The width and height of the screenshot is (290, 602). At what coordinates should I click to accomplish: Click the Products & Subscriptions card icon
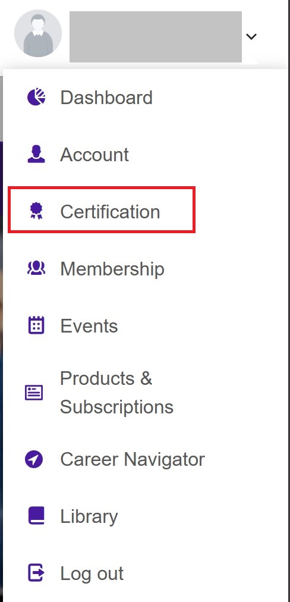pos(34,393)
